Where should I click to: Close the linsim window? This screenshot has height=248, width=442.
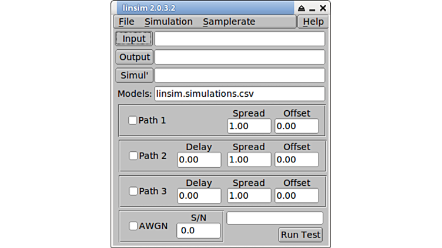coord(323,8)
